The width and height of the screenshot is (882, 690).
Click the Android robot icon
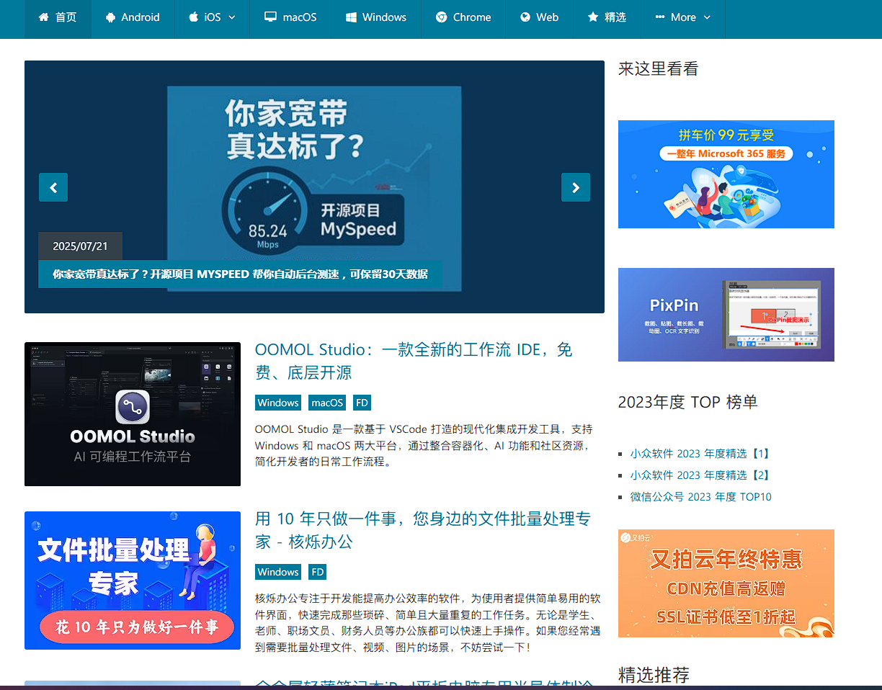[110, 17]
